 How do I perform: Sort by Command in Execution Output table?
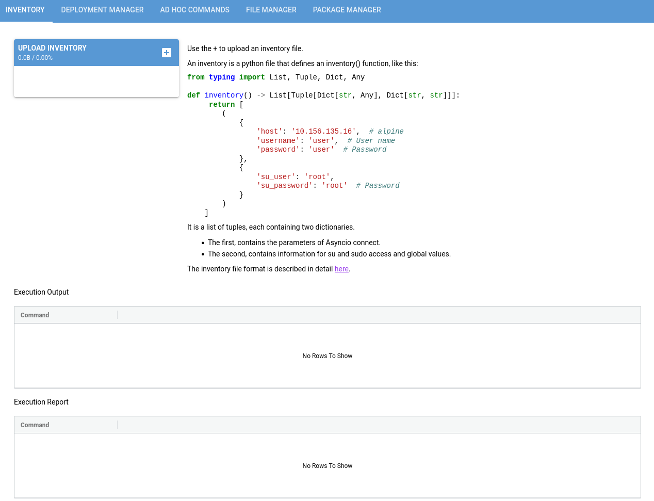(x=35, y=315)
